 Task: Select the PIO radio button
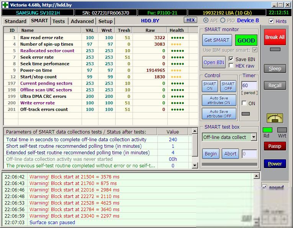tap(223, 20)
